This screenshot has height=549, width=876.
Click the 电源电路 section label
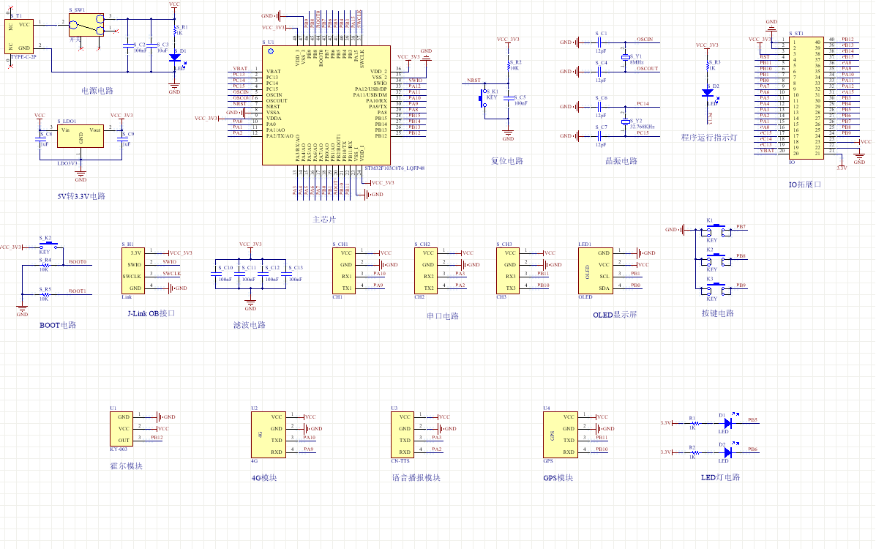pyautogui.click(x=97, y=91)
